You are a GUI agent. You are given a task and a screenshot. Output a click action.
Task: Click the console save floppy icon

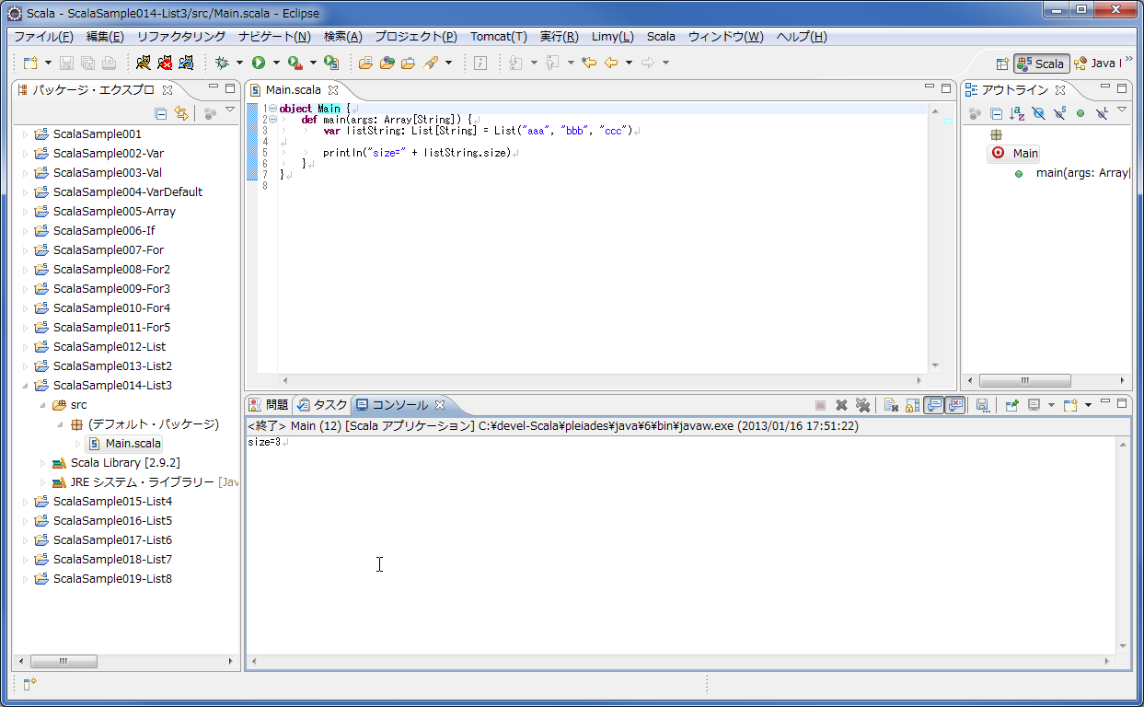[x=982, y=405]
